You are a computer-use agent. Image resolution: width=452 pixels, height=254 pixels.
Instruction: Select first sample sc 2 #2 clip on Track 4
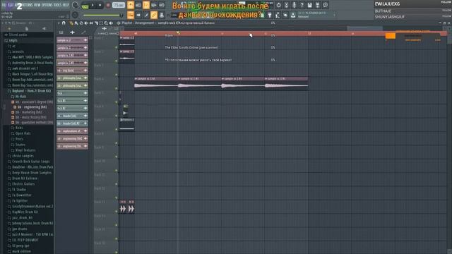[x=156, y=83]
